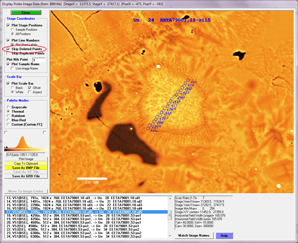Save image as BMP file
Viewport: 298px width, 243px height.
click(26, 168)
